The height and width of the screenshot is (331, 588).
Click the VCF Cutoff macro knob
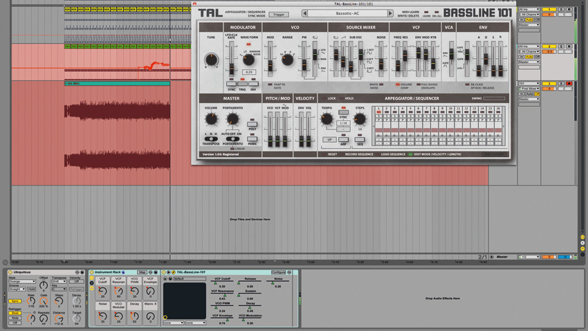pyautogui.click(x=102, y=291)
